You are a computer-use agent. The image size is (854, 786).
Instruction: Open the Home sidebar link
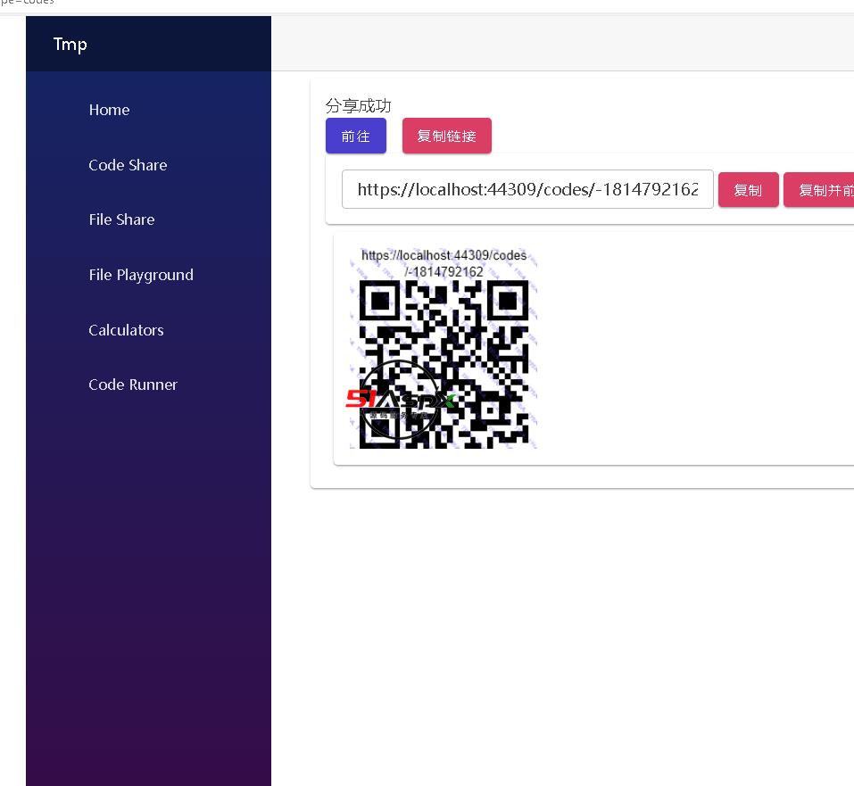pyautogui.click(x=109, y=110)
